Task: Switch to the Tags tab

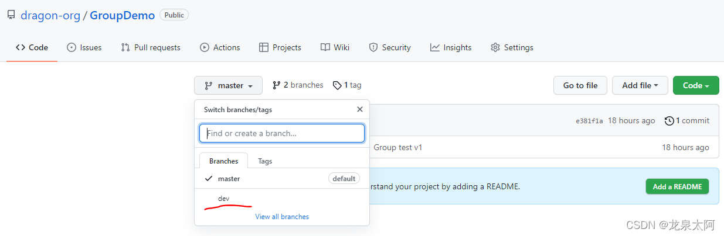Action: 265,161
